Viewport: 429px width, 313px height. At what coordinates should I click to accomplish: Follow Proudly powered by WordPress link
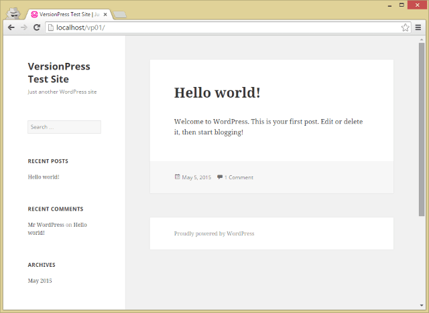(214, 233)
